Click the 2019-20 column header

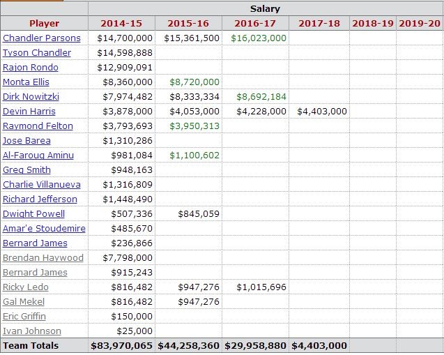point(420,23)
